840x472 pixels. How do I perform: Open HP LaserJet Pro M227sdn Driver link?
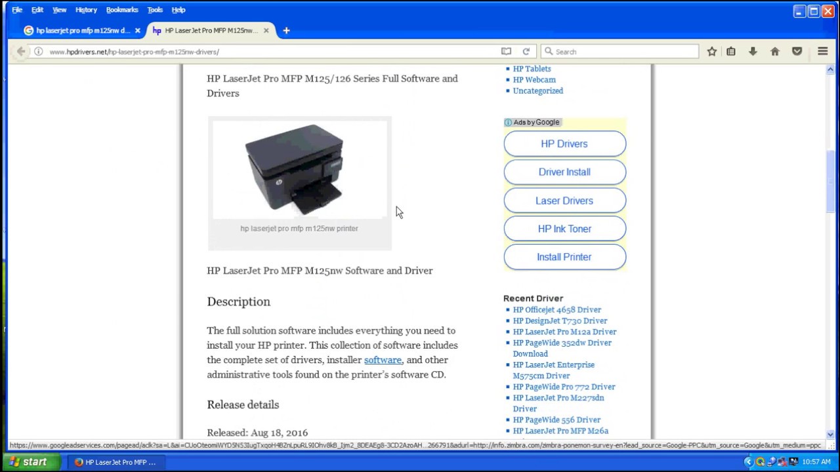558,403
